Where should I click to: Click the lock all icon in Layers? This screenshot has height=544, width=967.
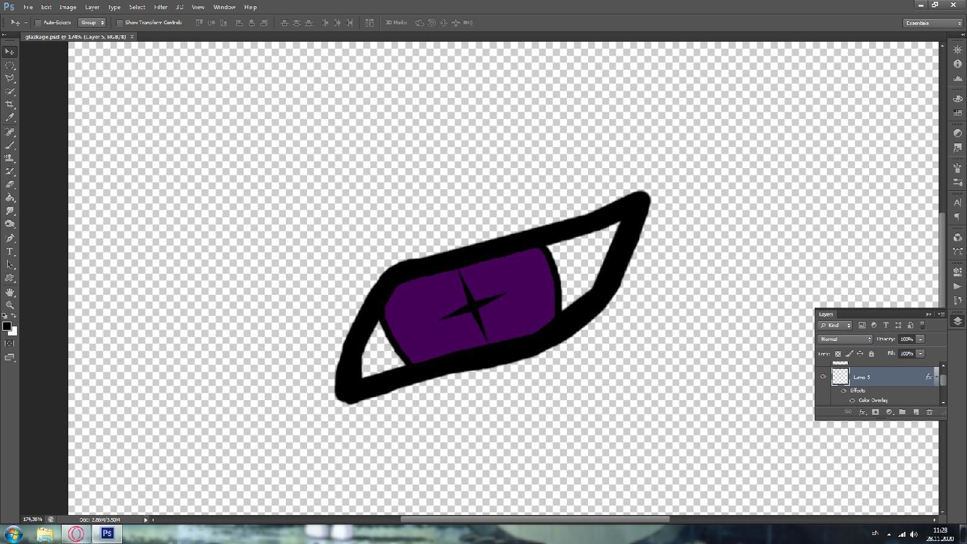pos(871,354)
